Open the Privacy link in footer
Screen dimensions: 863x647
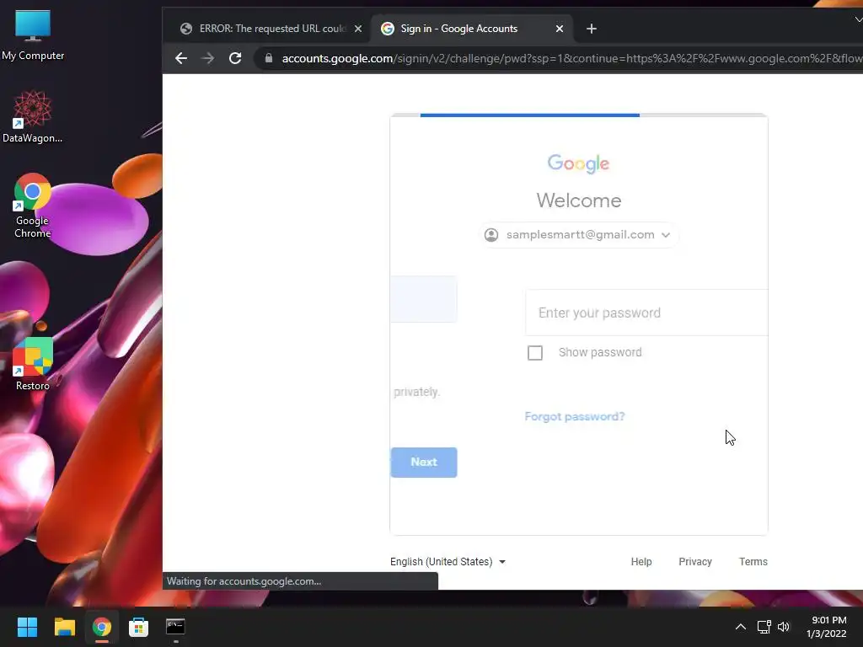[x=695, y=562]
